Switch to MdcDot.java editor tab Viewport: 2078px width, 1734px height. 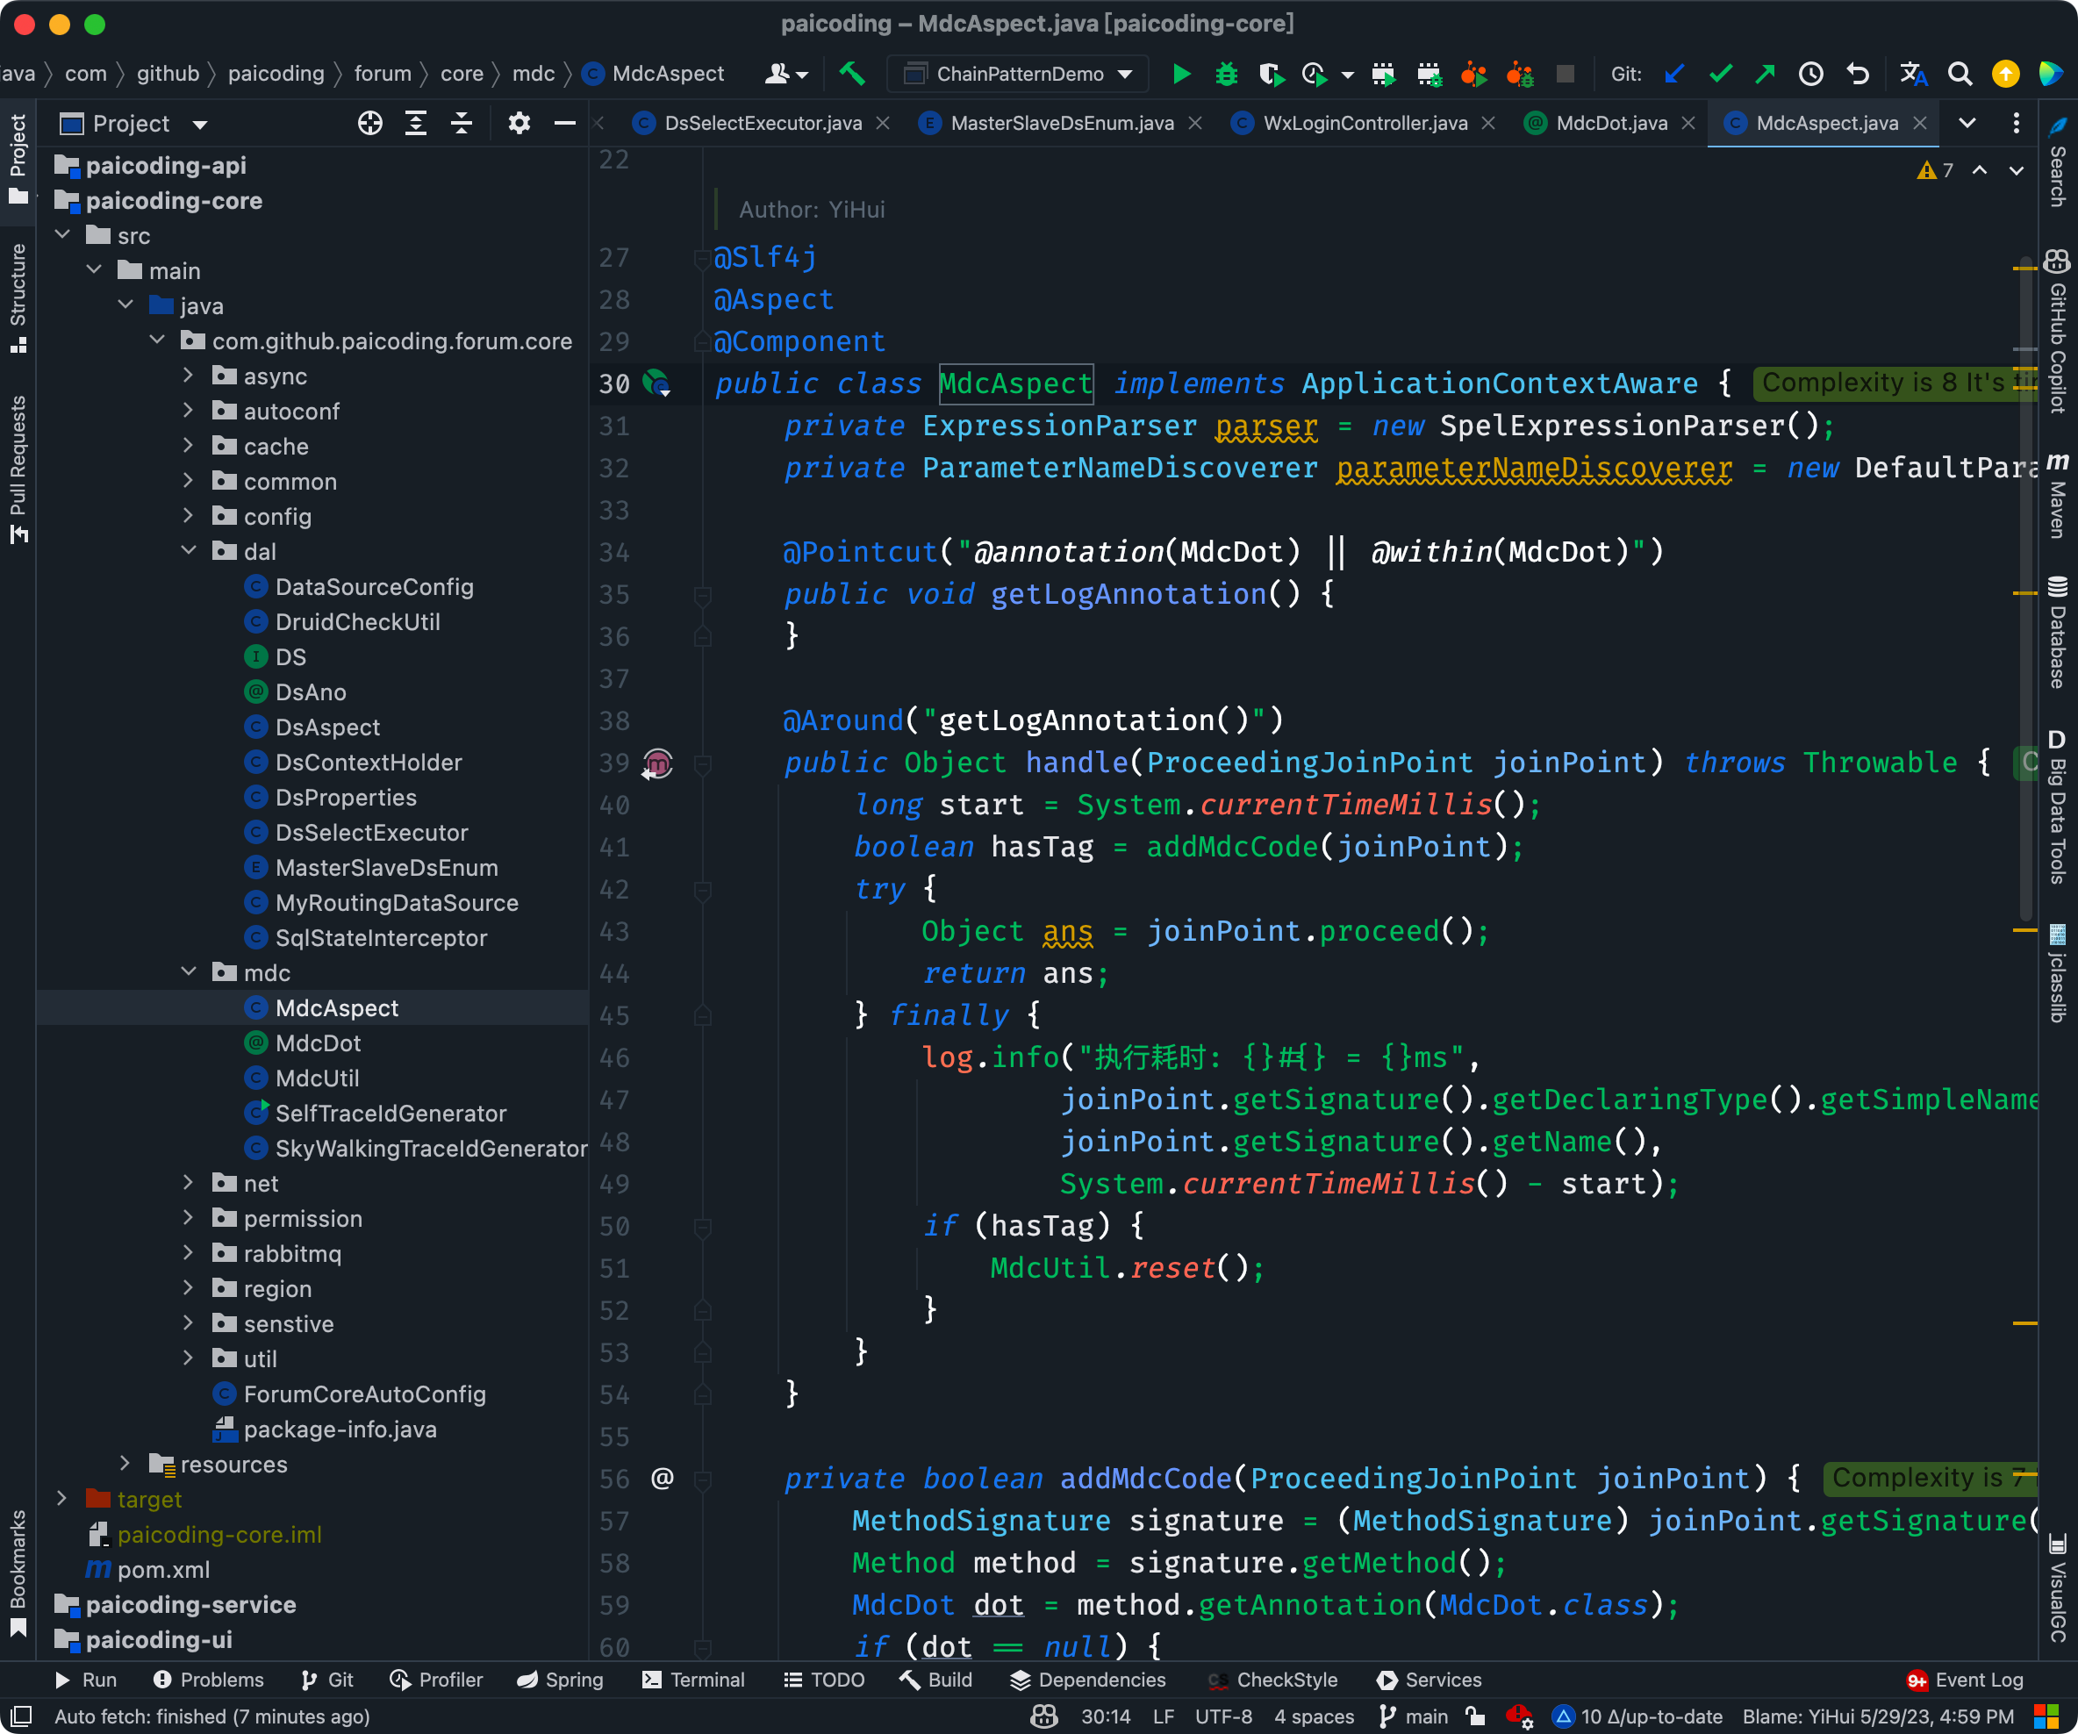point(1610,124)
